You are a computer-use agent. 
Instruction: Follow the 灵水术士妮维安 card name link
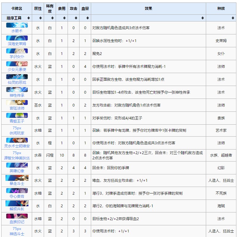tap(17, 146)
